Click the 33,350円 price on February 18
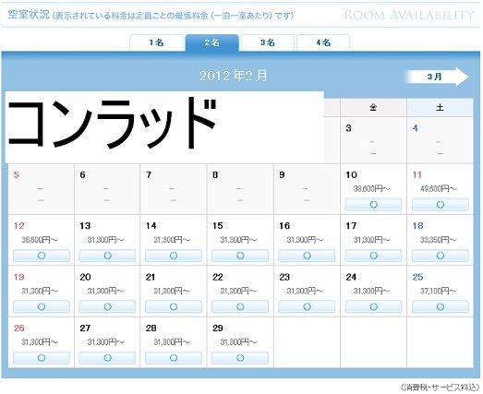483x394 pixels. [439, 240]
